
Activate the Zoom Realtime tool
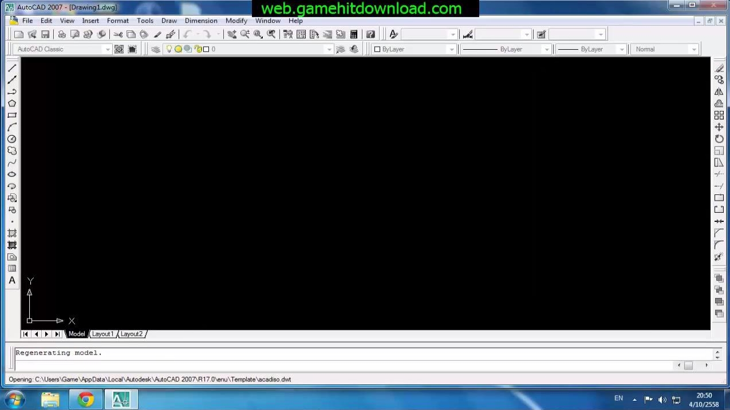(x=245, y=34)
